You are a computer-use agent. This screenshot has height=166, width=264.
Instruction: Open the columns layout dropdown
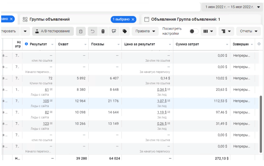tap(208, 31)
